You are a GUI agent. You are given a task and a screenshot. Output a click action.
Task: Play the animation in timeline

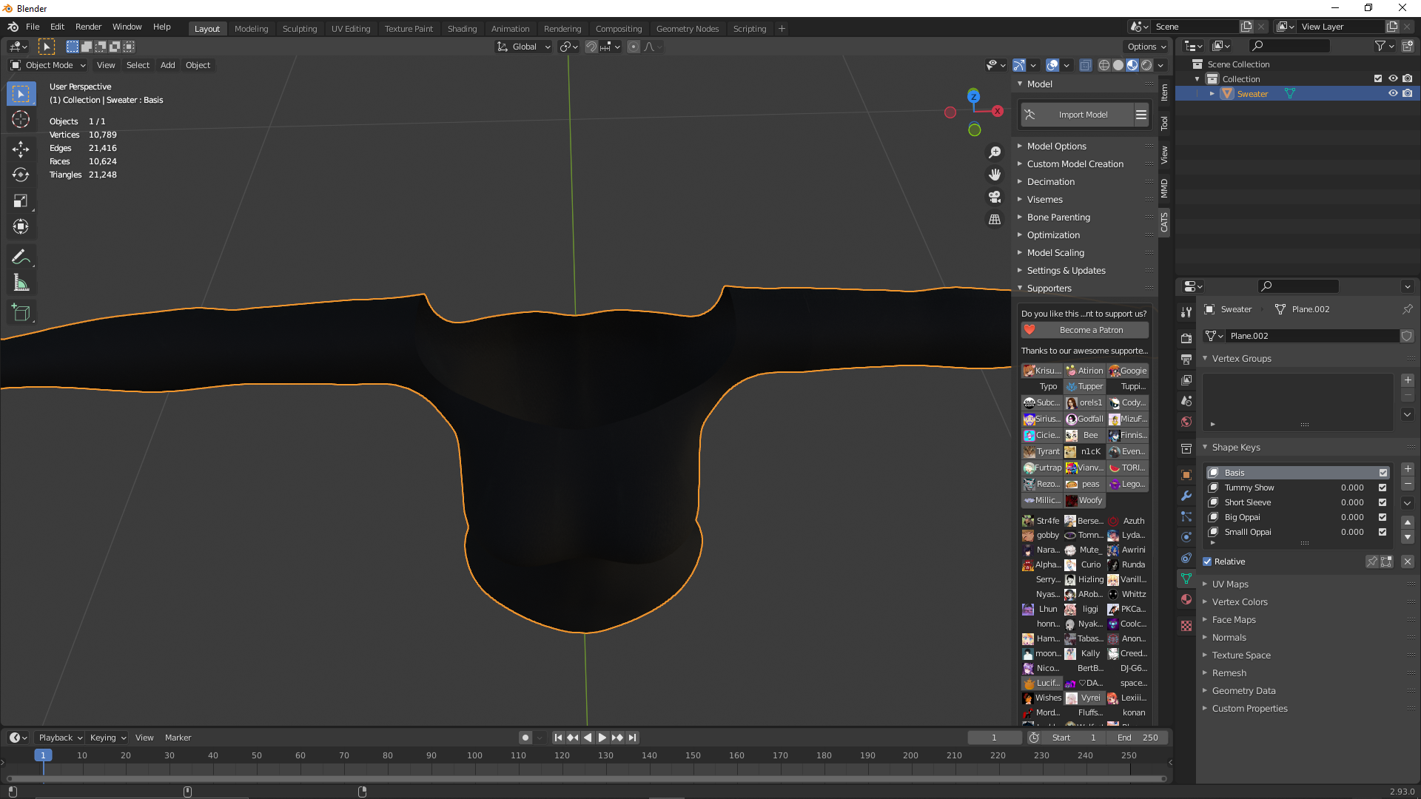coord(602,738)
